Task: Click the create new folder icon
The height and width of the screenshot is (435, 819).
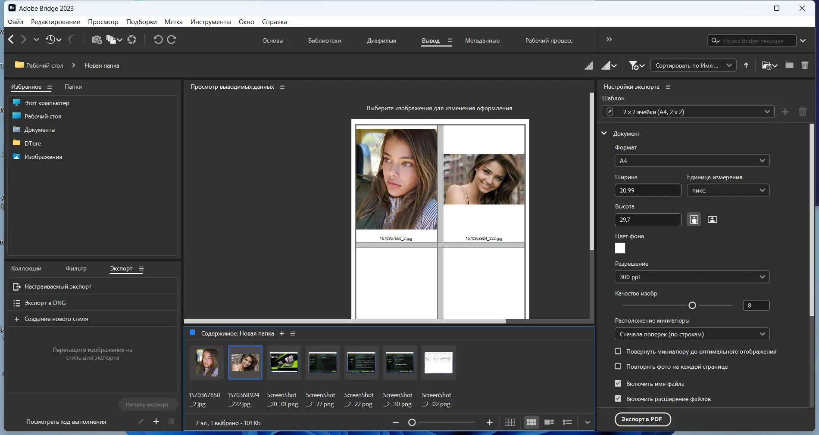Action: (789, 65)
